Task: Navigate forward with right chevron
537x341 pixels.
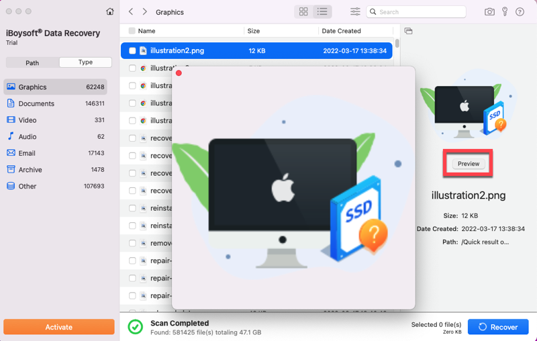Action: [145, 12]
